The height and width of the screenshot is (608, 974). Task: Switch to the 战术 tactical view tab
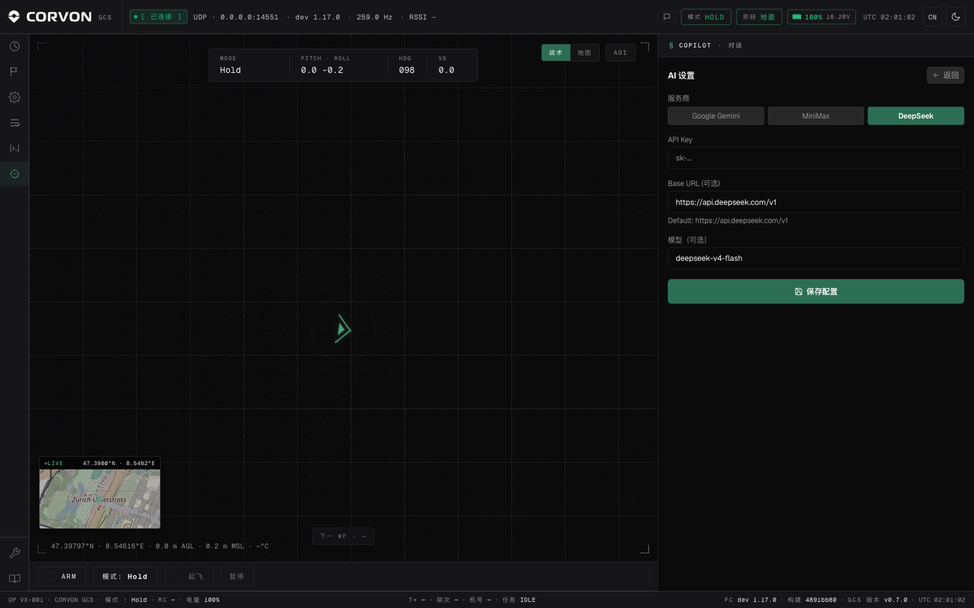pos(556,53)
